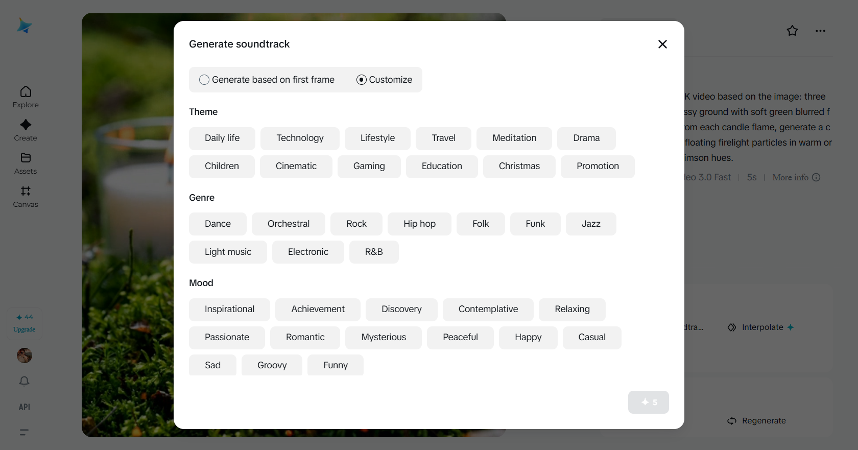Open the Explore home icon
Image resolution: width=858 pixels, height=450 pixels.
[26, 92]
